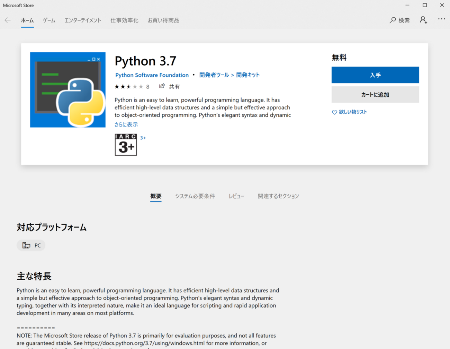Screen dimensions: 450x349
Task: Click the star rating display
Action: point(129,87)
